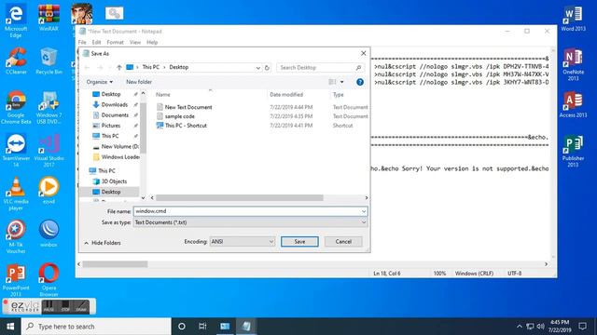Show hidden system tray icons
This screenshot has width=597, height=335.
point(520,327)
